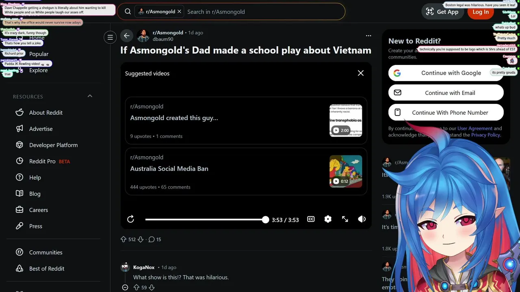The height and width of the screenshot is (292, 520).
Task: Go back with the arrow button
Action: 127,36
